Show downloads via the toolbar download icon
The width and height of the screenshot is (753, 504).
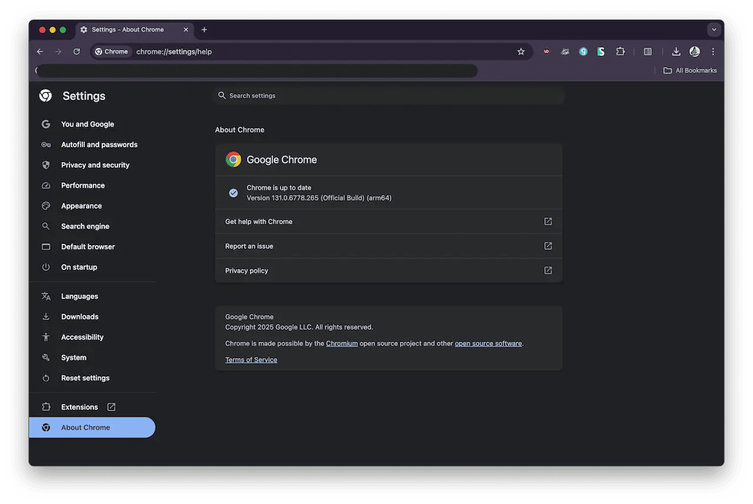(x=676, y=51)
